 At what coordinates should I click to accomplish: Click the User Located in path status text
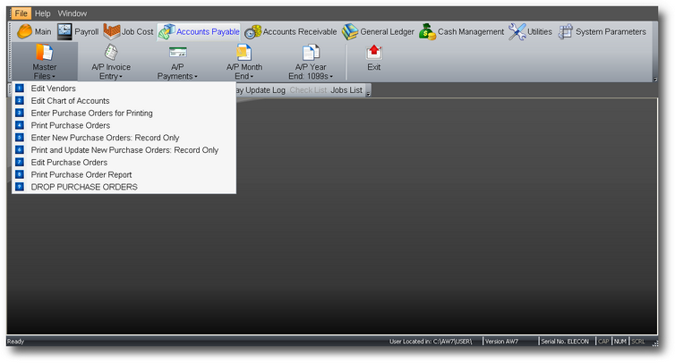point(431,342)
